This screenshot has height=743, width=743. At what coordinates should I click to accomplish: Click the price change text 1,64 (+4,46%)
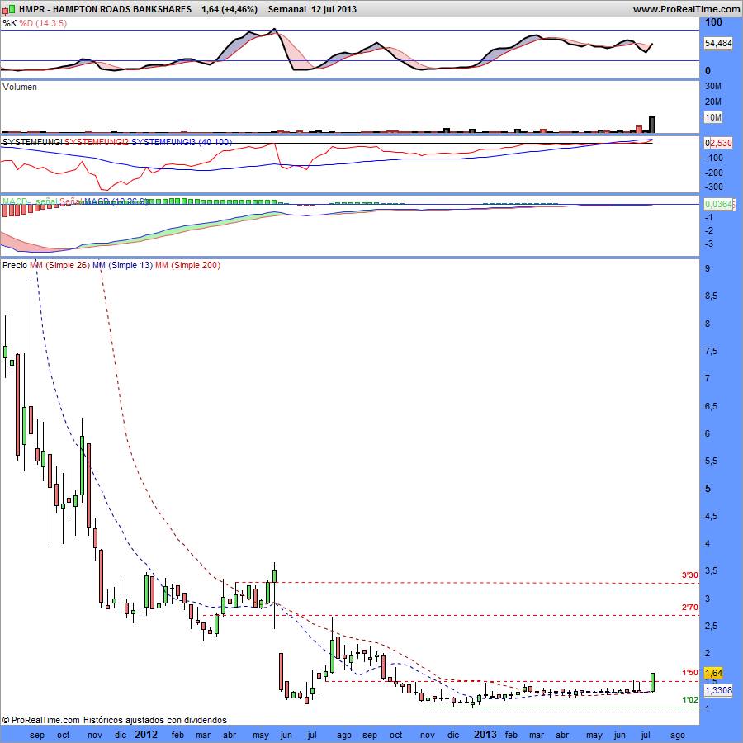click(x=230, y=9)
